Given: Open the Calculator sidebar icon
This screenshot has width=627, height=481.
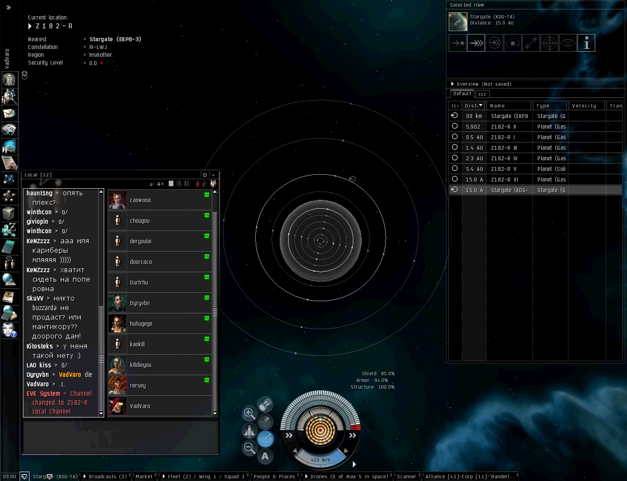Looking at the screenshot, I should click(x=9, y=247).
